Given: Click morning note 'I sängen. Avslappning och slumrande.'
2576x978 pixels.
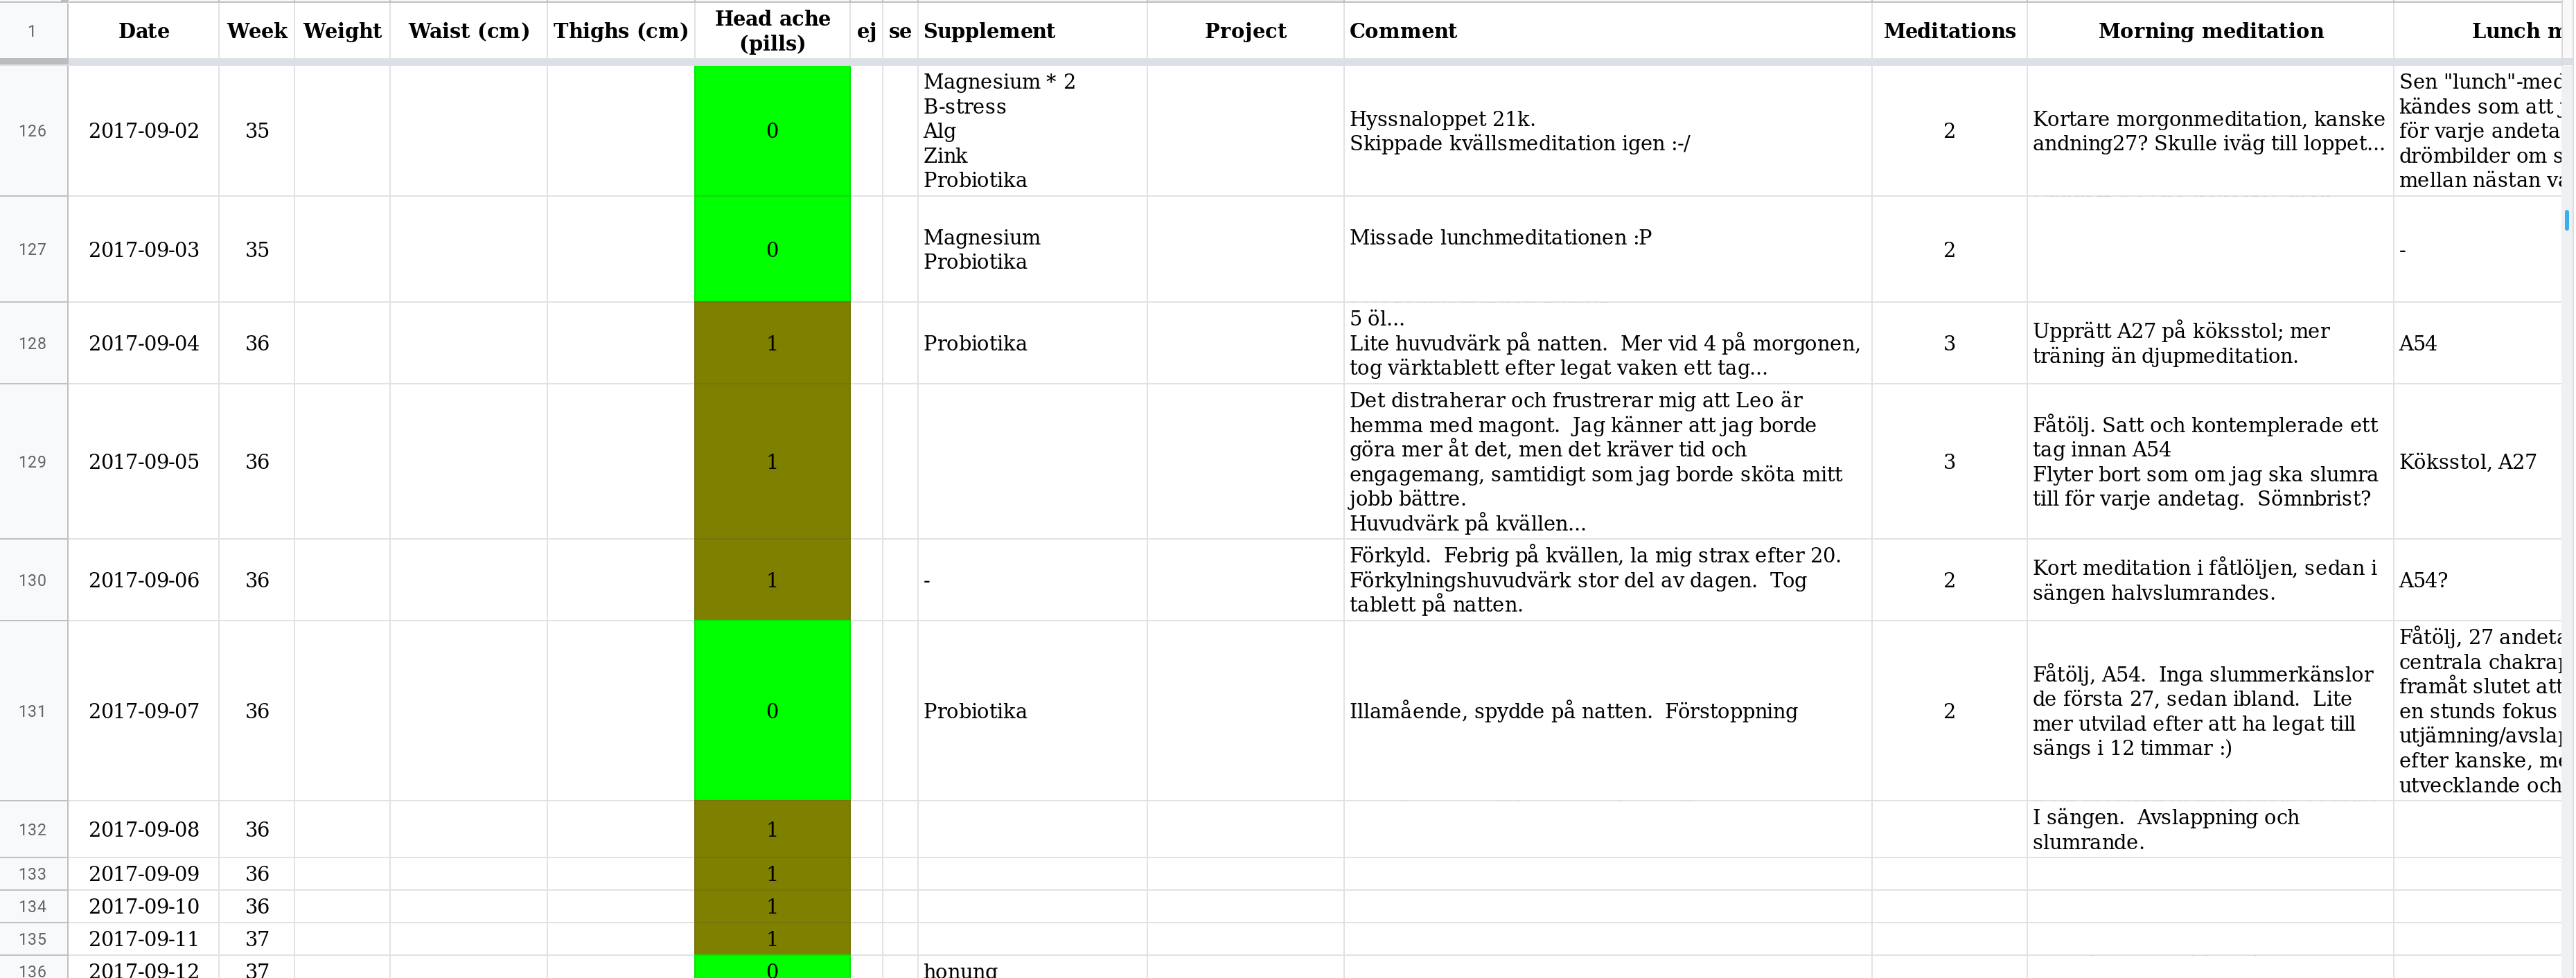Looking at the screenshot, I should point(2210,829).
